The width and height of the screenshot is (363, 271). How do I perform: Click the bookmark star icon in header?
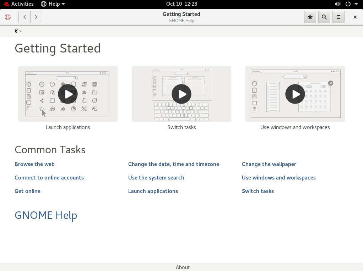pos(310,17)
